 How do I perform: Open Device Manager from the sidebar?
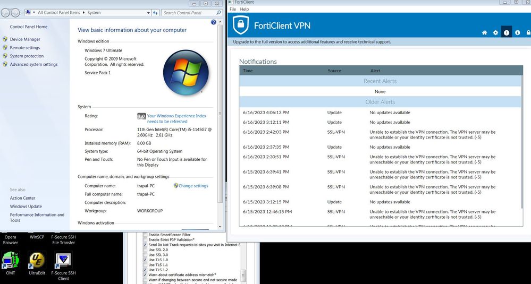(25, 39)
